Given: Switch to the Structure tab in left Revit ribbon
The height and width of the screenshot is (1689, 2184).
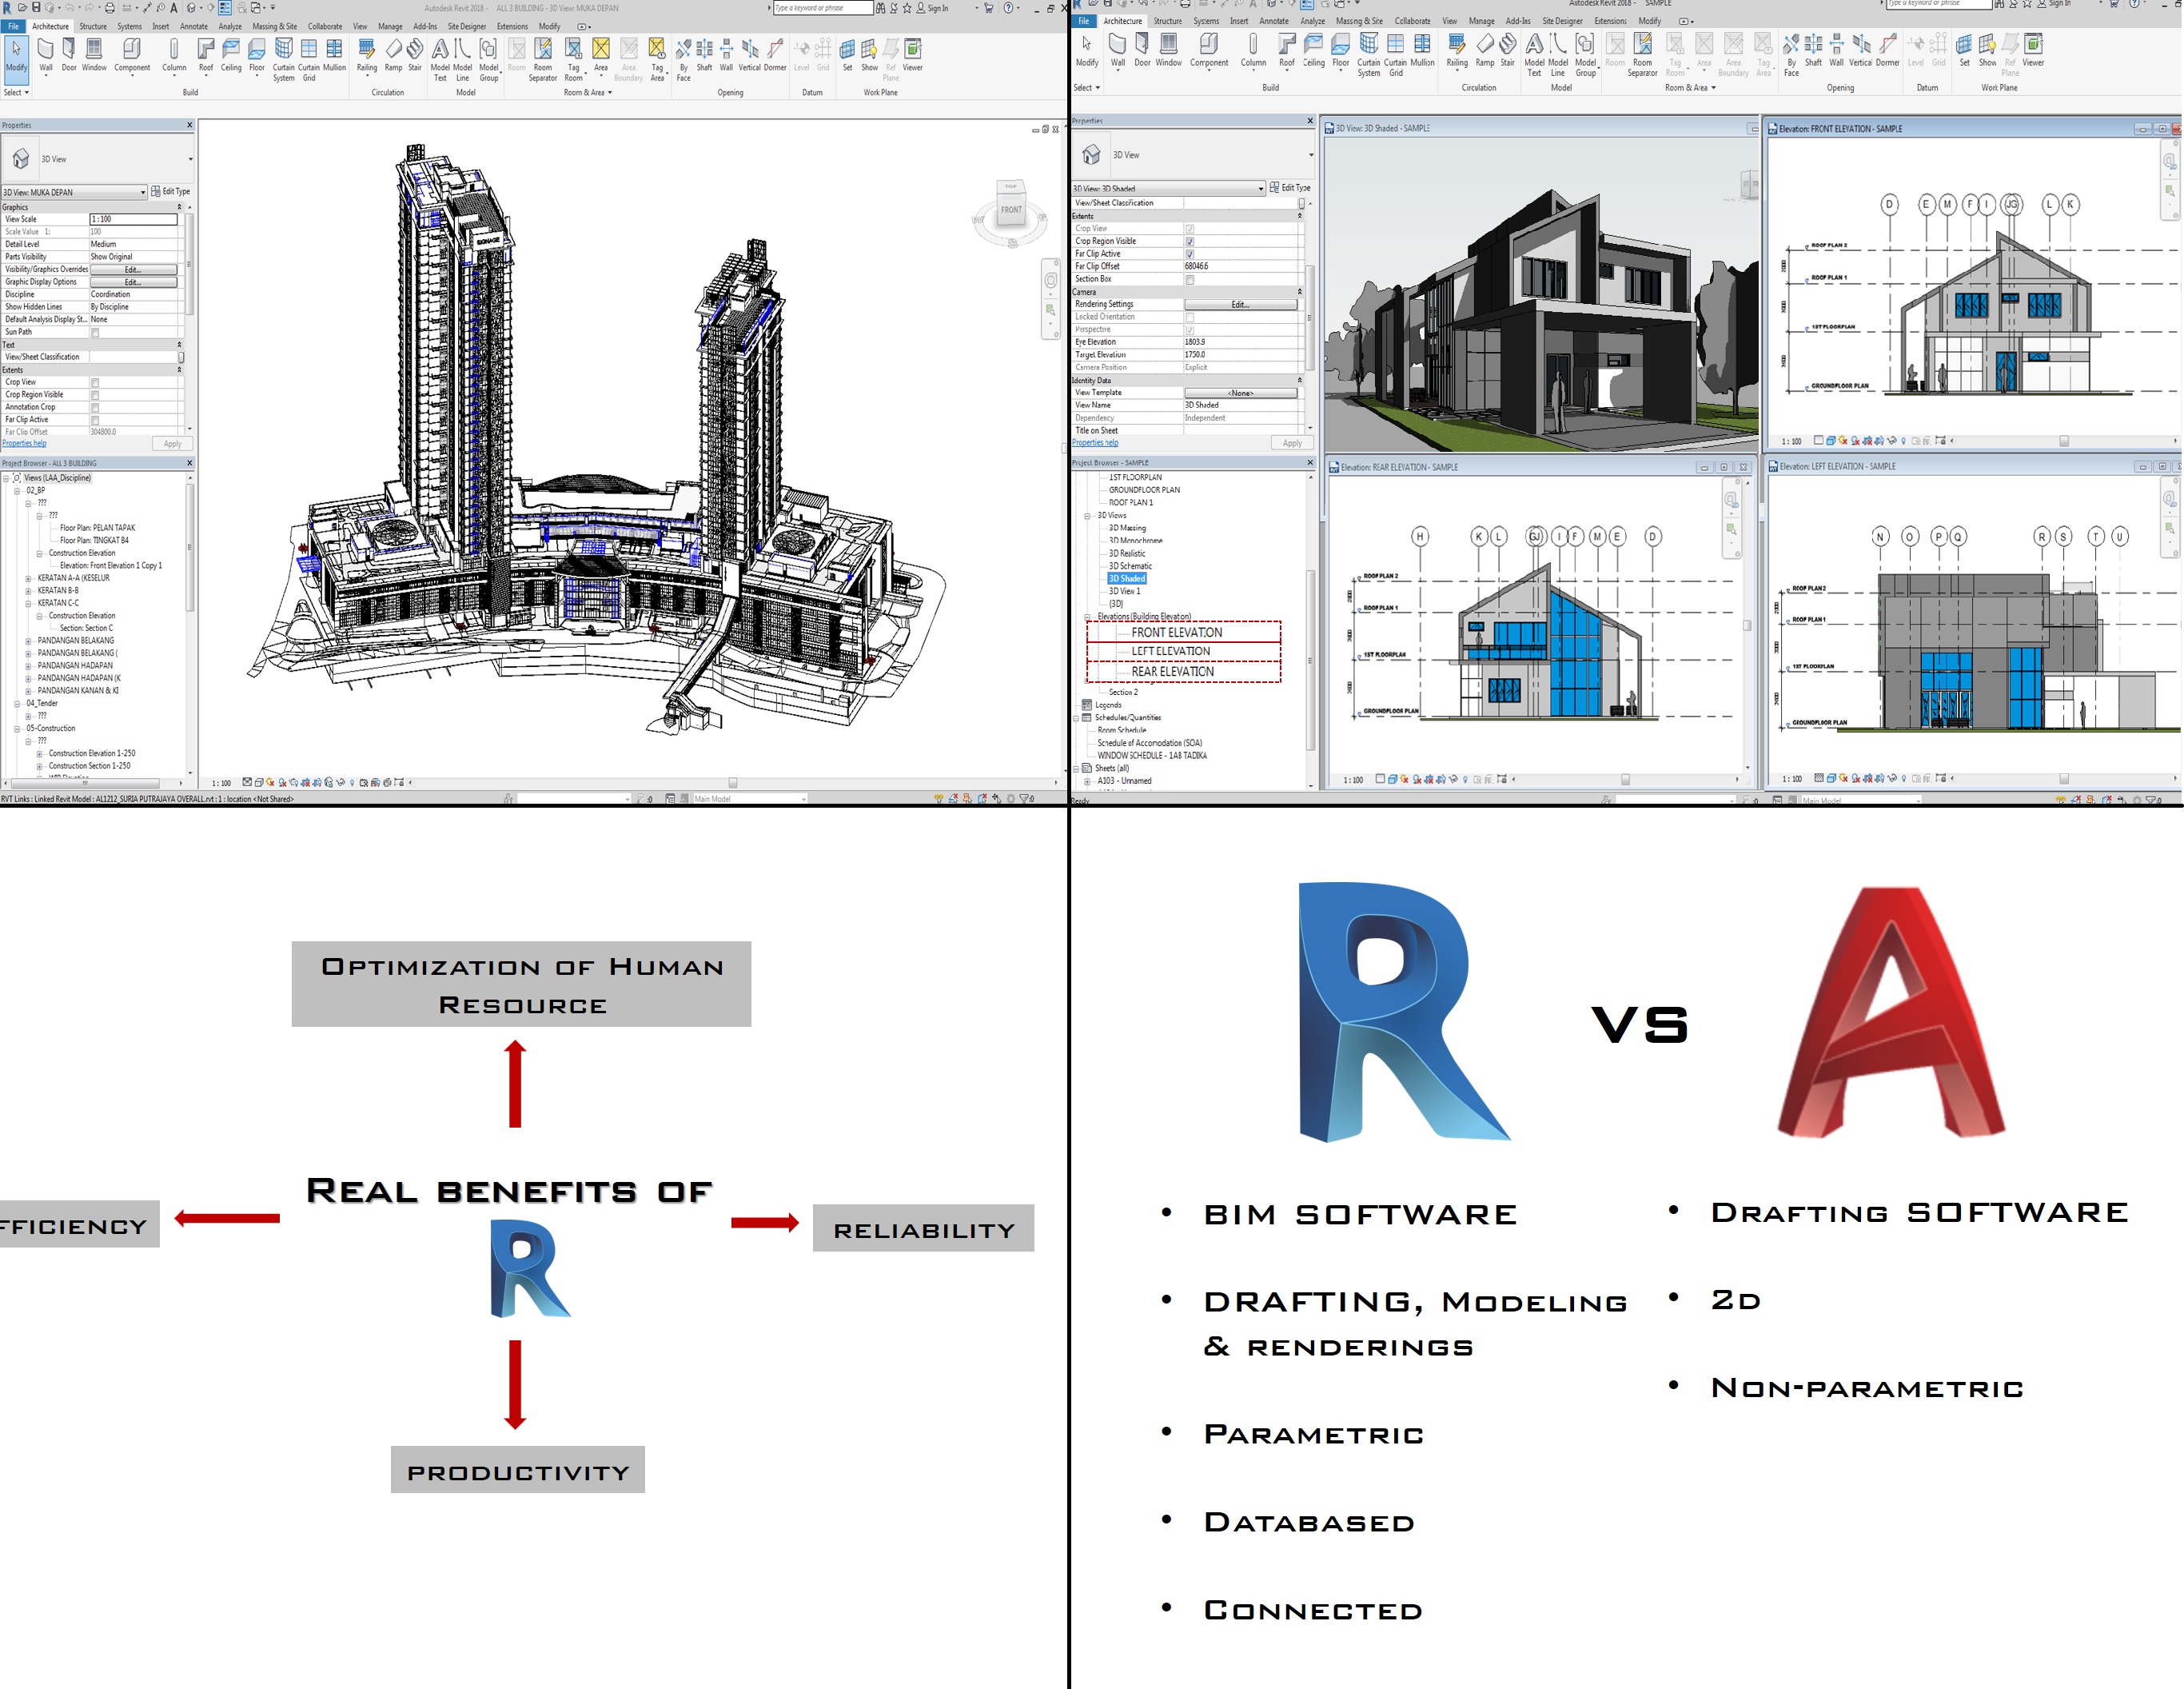Looking at the screenshot, I should point(93,27).
